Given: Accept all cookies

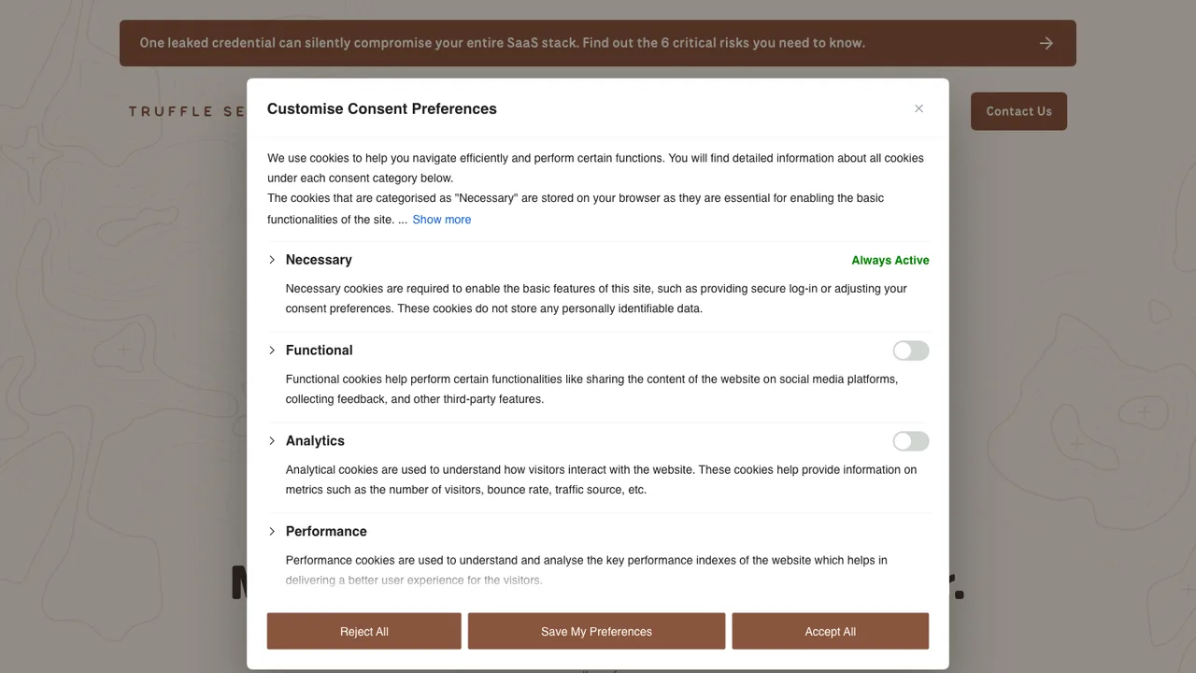Looking at the screenshot, I should pos(831,631).
